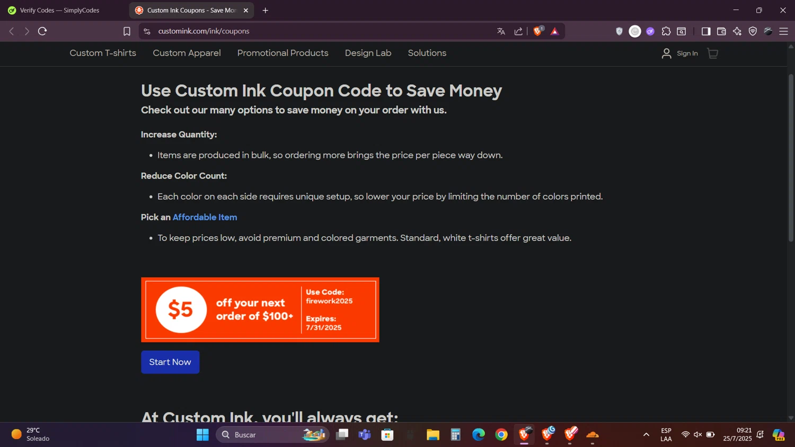Click the Start Now button

pyautogui.click(x=170, y=362)
